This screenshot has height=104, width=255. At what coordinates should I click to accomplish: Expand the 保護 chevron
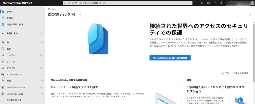point(42,81)
